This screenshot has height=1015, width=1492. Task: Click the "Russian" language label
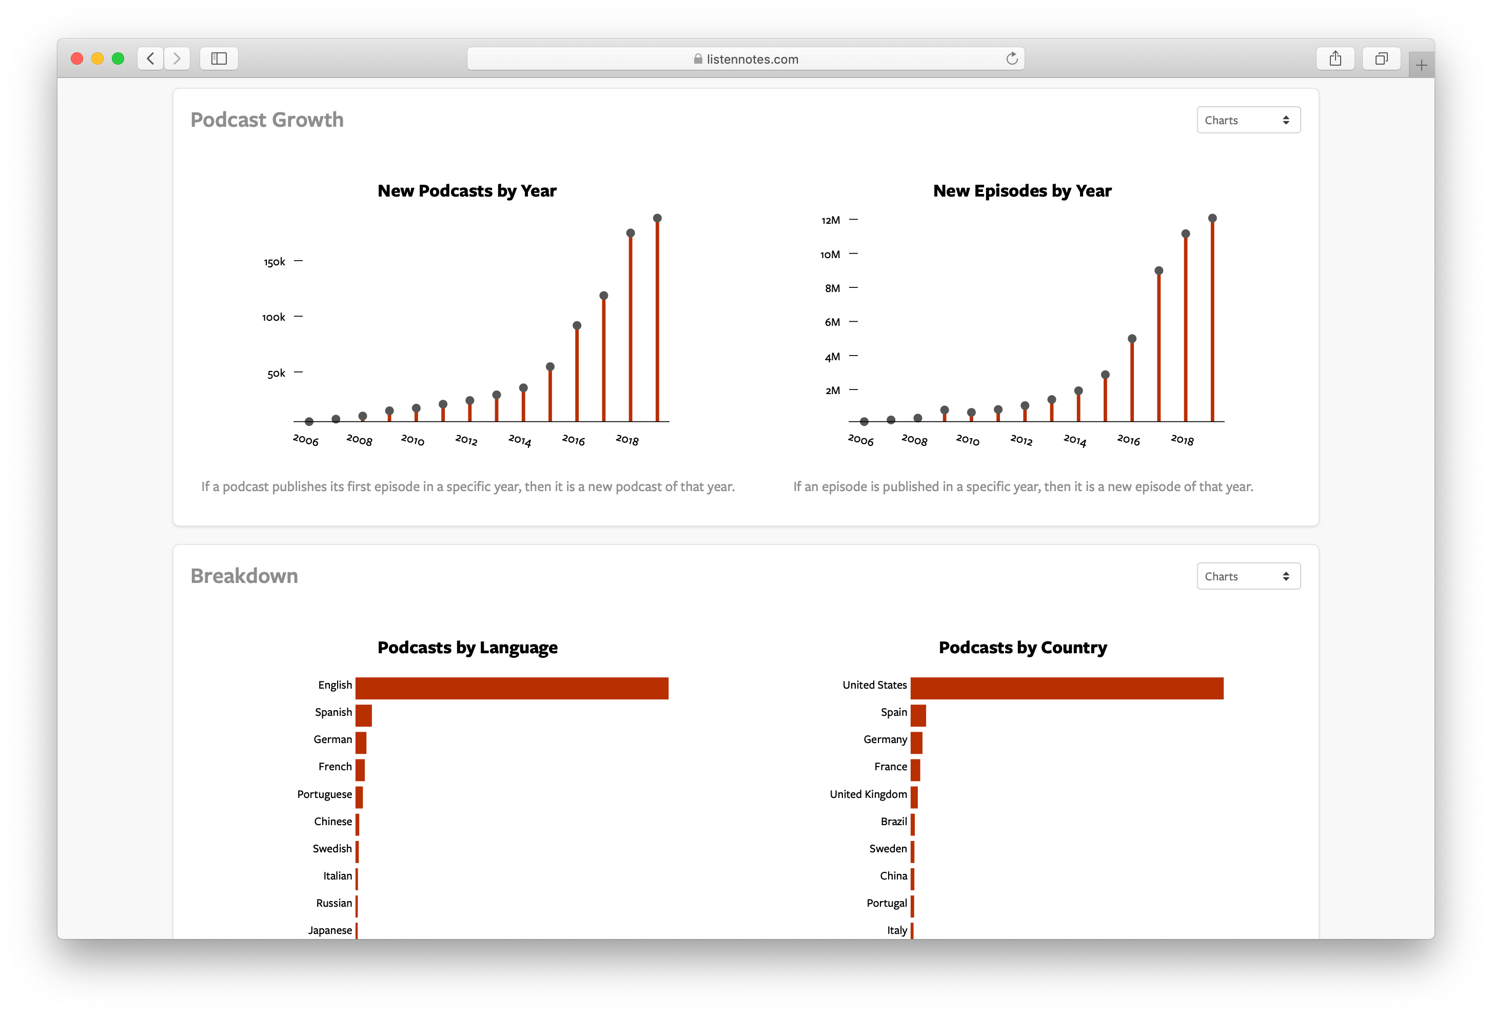click(x=334, y=903)
